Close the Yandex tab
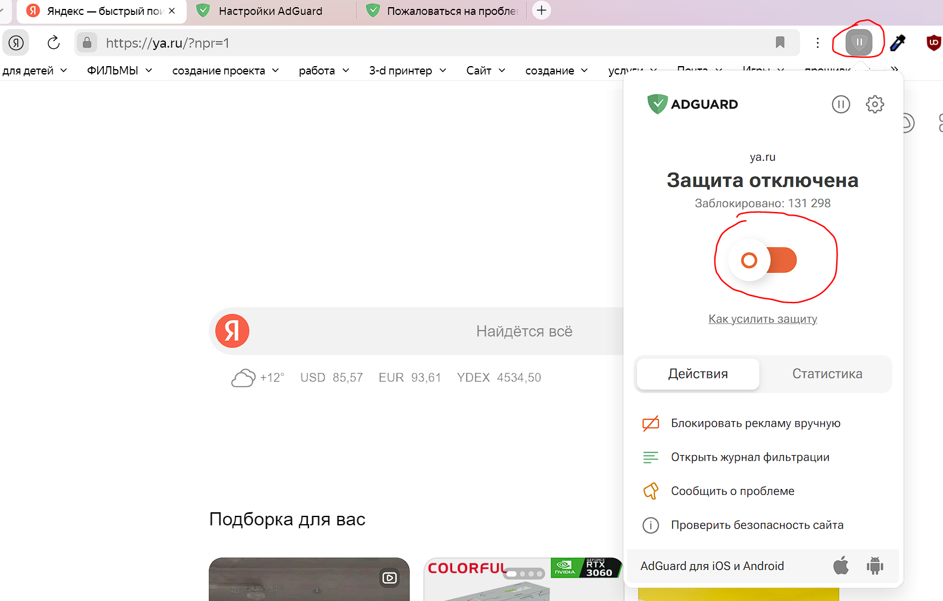Image resolution: width=943 pixels, height=601 pixels. [172, 11]
